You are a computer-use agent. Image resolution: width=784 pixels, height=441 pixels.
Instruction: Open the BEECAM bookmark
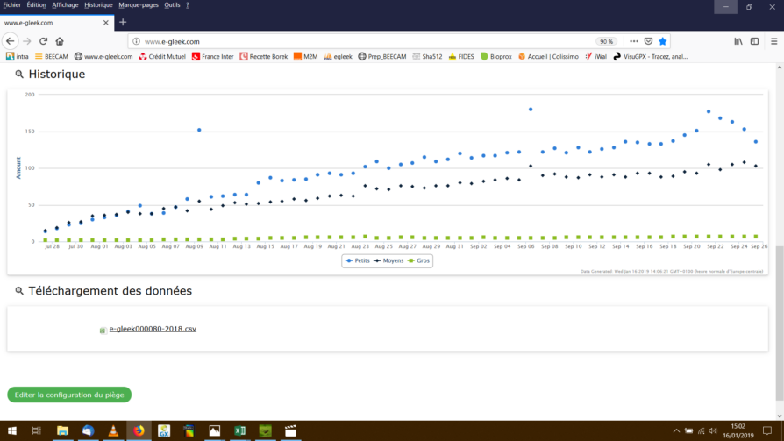pyautogui.click(x=52, y=56)
